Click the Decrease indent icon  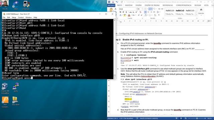point(159,9)
